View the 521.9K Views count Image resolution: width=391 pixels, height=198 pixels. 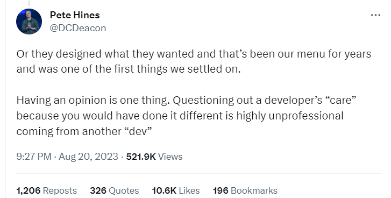(x=154, y=157)
